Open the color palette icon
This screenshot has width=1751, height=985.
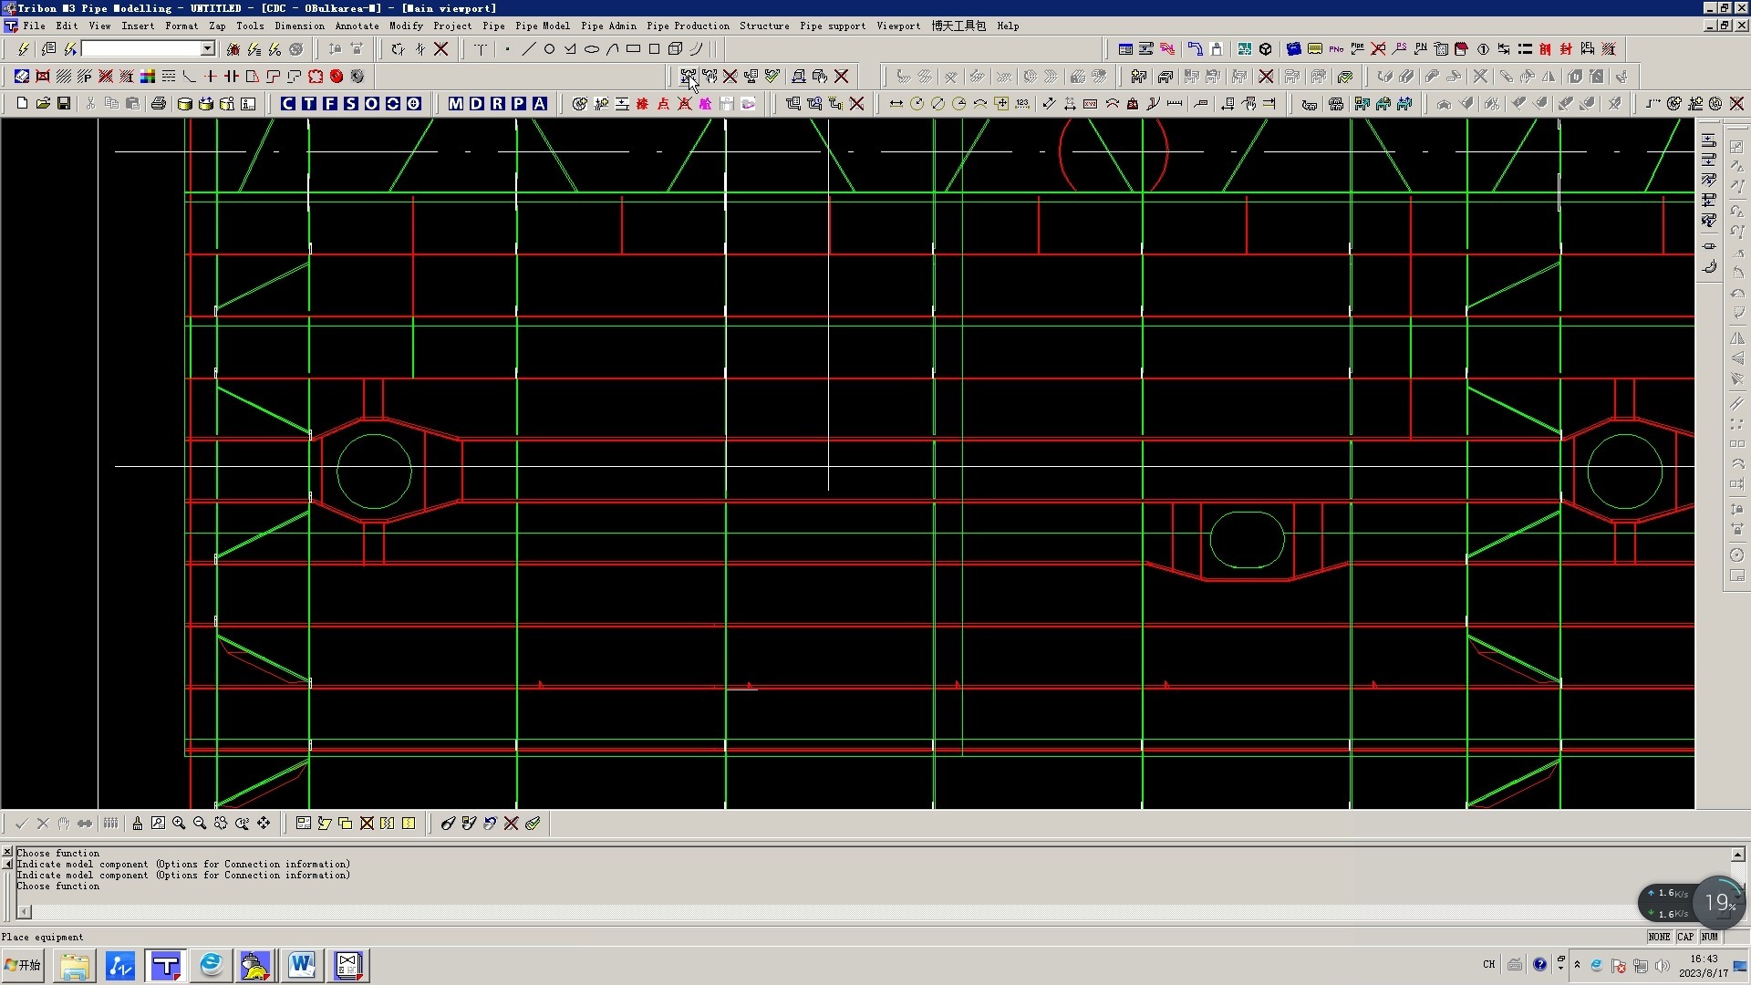point(148,77)
